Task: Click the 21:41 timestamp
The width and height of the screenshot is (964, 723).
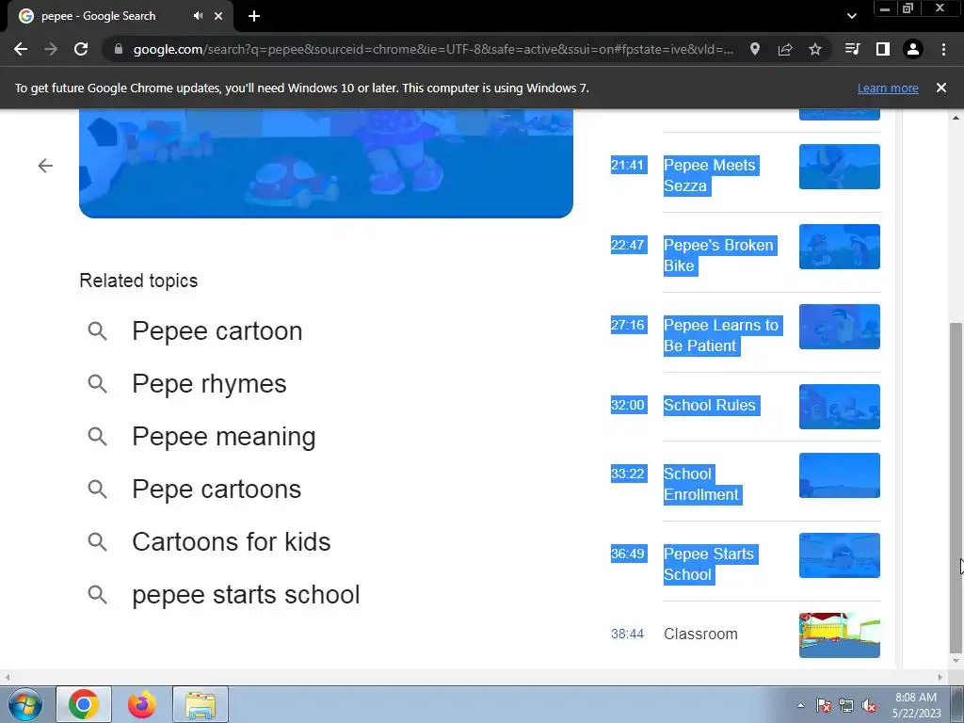Action: (628, 165)
